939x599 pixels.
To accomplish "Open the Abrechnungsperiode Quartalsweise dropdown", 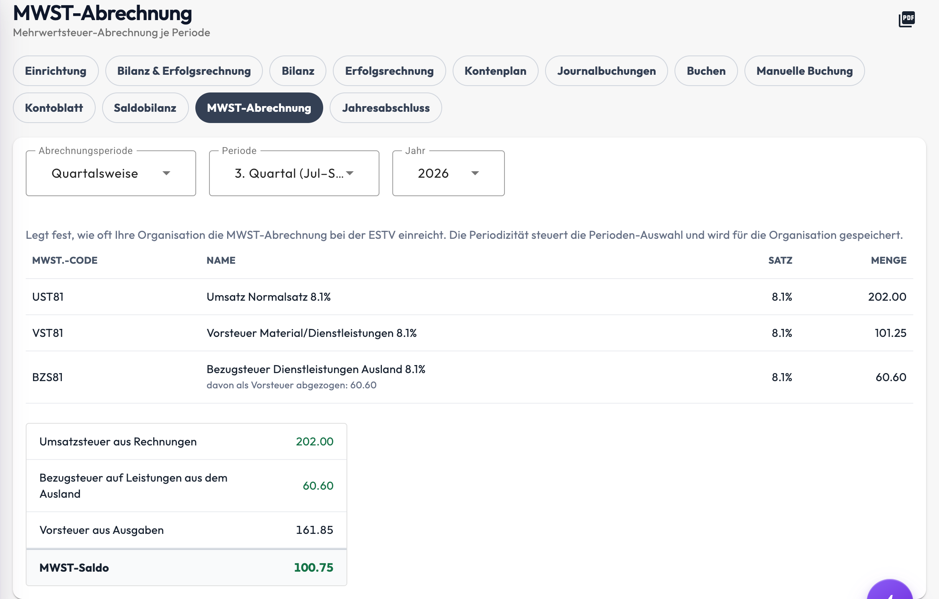I will pyautogui.click(x=111, y=173).
